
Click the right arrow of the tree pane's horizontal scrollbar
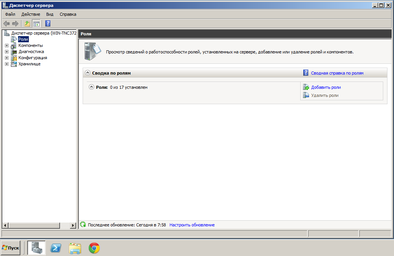(73, 225)
